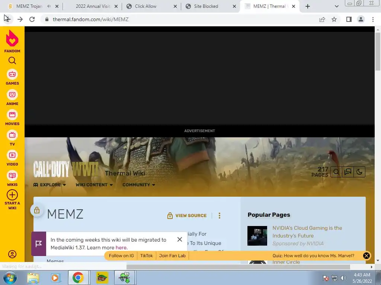Open the tab search chevron
The width and height of the screenshot is (381, 285).
click(x=336, y=6)
